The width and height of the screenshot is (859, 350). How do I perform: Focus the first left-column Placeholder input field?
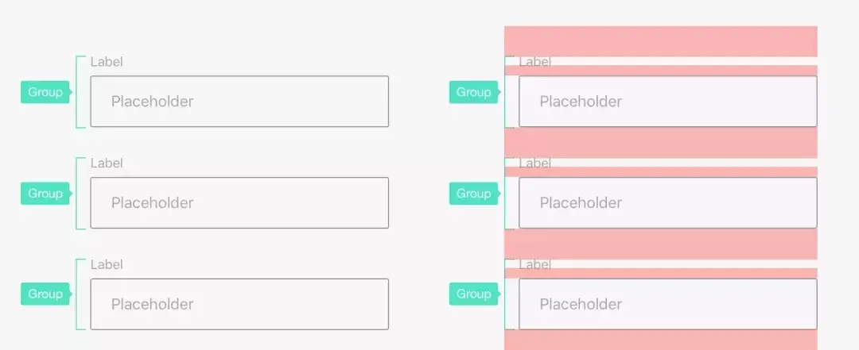click(x=239, y=102)
